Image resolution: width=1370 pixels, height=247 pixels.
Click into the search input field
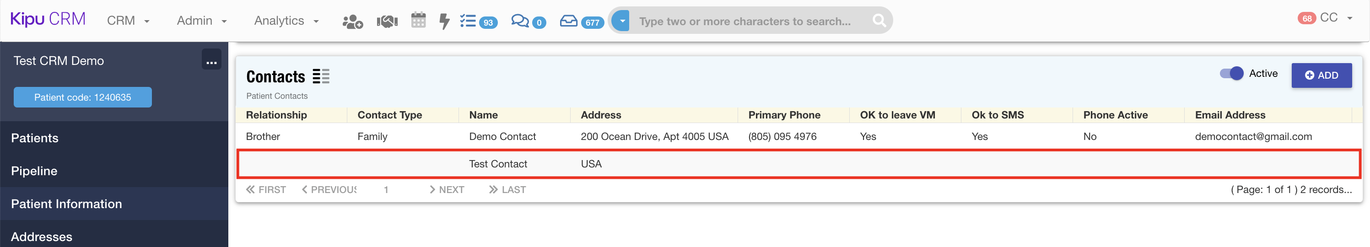[x=744, y=21]
